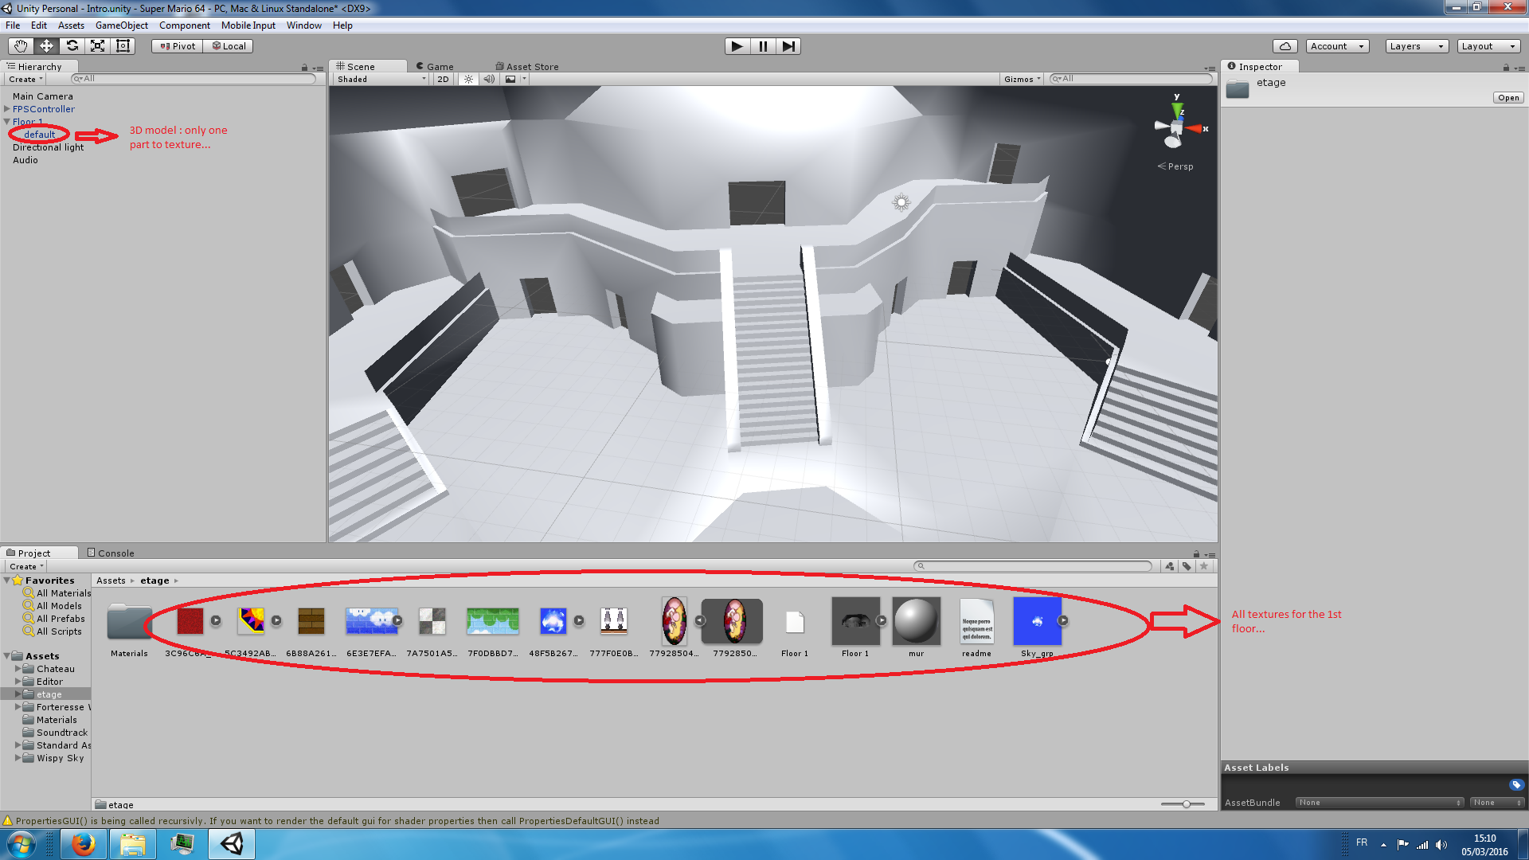
Task: Open the Layers dropdown
Action: point(1417,46)
